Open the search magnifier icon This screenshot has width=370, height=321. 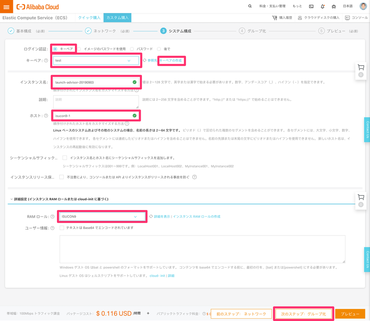[250, 6]
